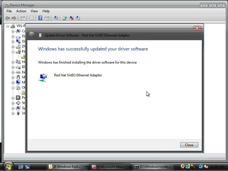
Task: Open the Properties toolbar icon
Action: click(31, 18)
